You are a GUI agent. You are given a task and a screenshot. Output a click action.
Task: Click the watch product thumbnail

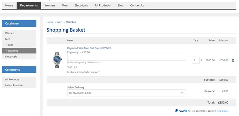pyautogui.click(x=57, y=60)
